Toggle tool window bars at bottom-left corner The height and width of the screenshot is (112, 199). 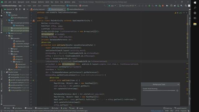[1, 111]
